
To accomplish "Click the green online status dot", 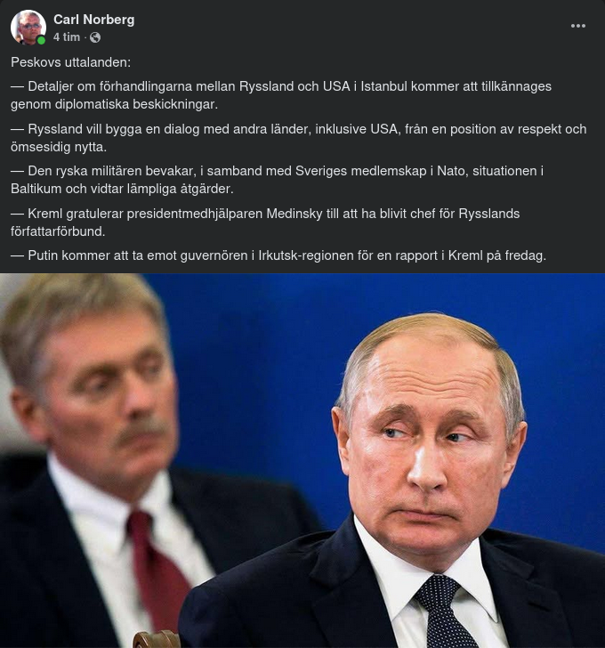I will pos(41,40).
